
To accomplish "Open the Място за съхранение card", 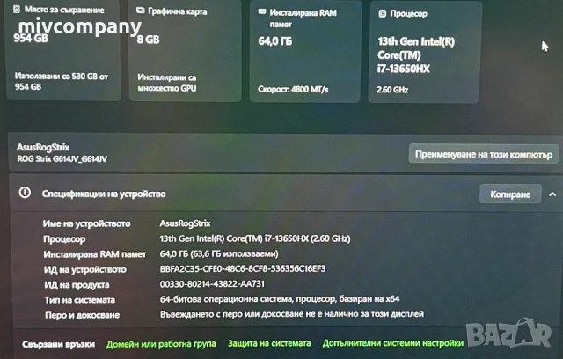I will click(x=63, y=50).
